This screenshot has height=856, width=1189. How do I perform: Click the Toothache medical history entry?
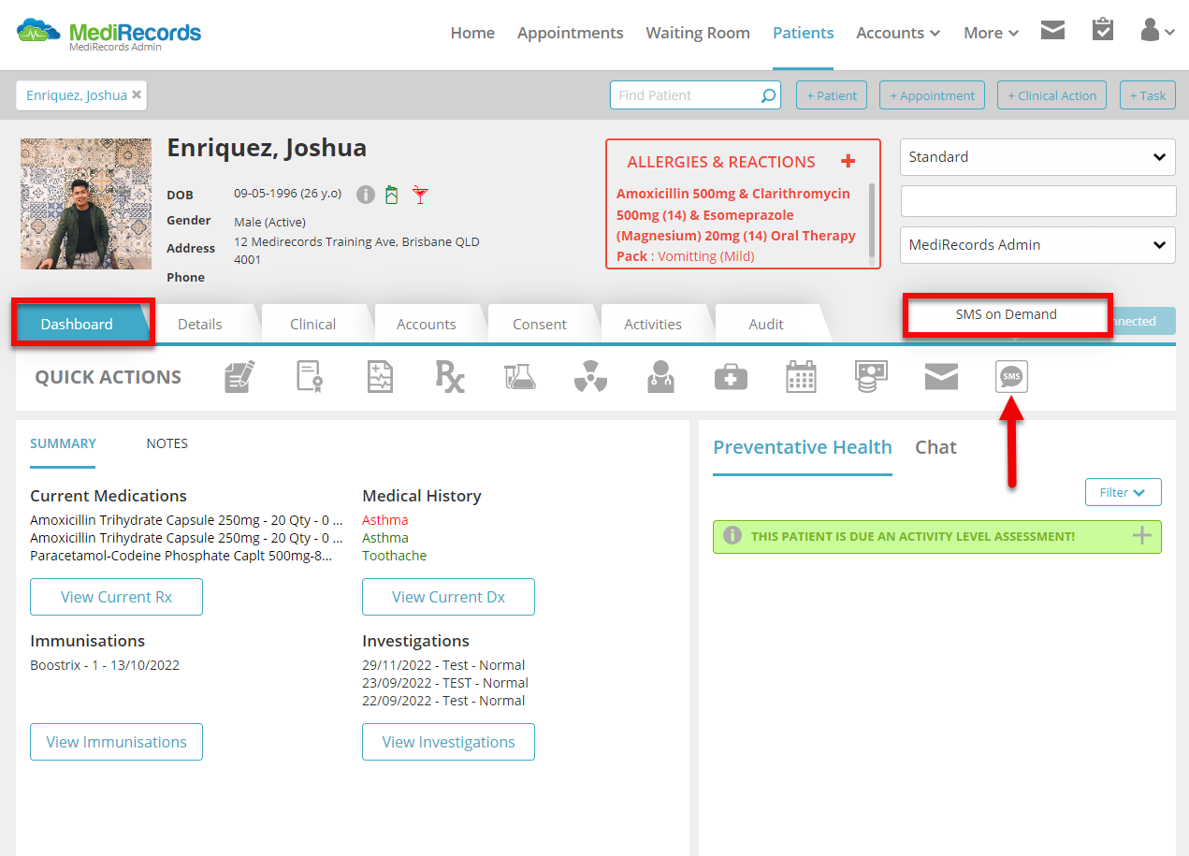394,556
